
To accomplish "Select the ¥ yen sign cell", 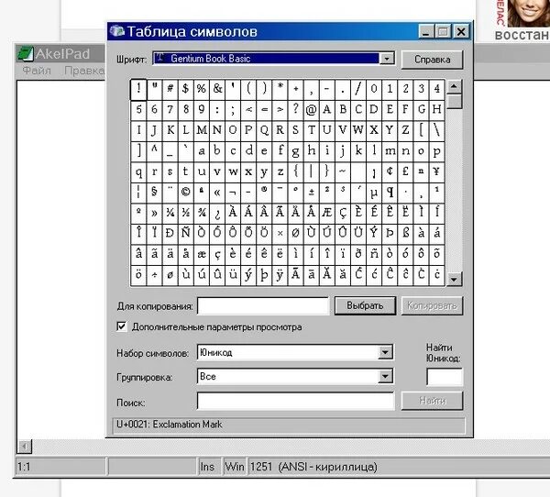I will (x=436, y=172).
